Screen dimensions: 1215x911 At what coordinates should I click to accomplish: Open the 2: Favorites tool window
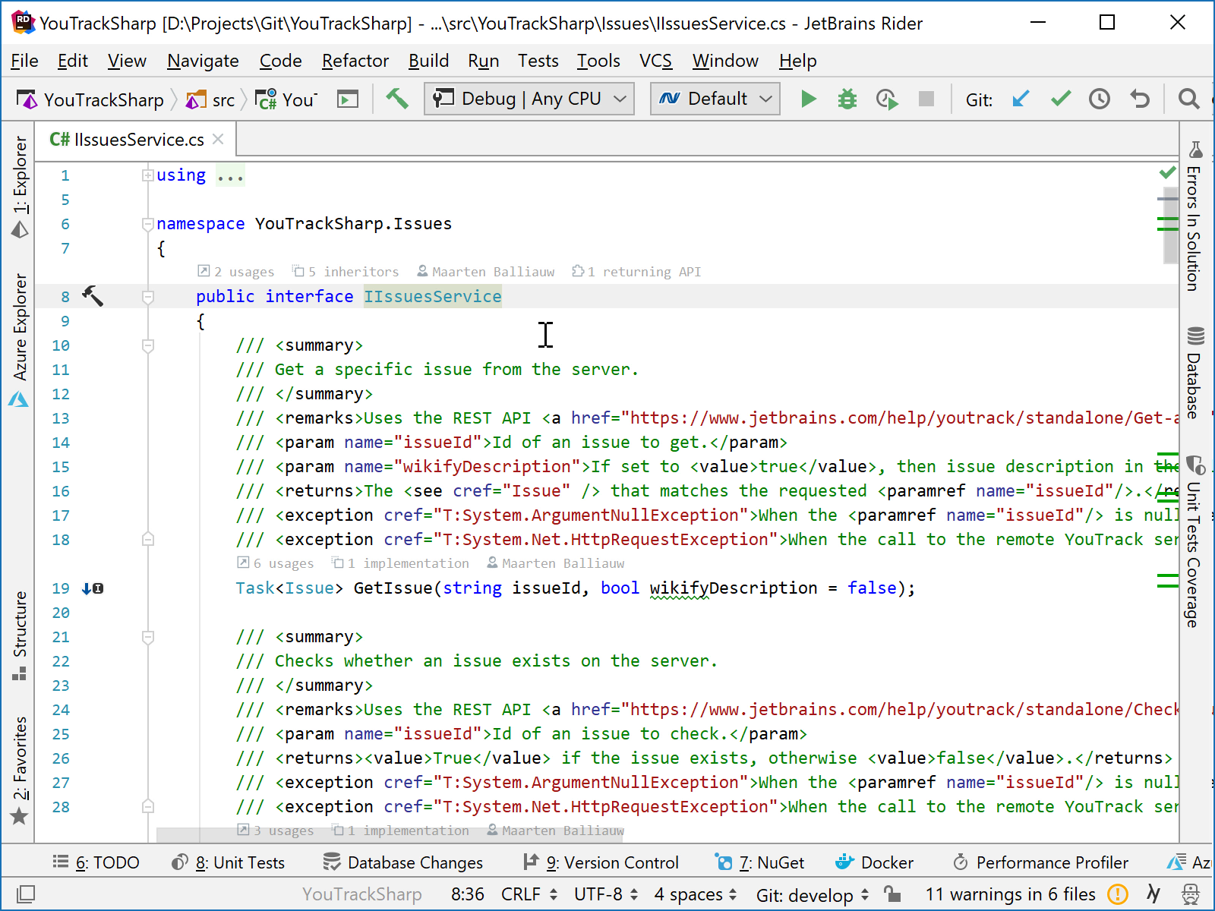[20, 770]
